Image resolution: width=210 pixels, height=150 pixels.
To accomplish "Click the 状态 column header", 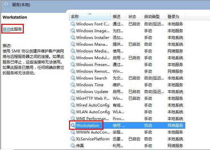I will (x=134, y=17).
